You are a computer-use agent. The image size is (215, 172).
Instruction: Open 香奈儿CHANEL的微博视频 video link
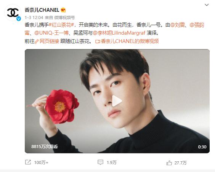click(x=127, y=41)
